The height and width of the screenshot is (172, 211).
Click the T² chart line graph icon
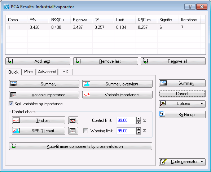16,120
